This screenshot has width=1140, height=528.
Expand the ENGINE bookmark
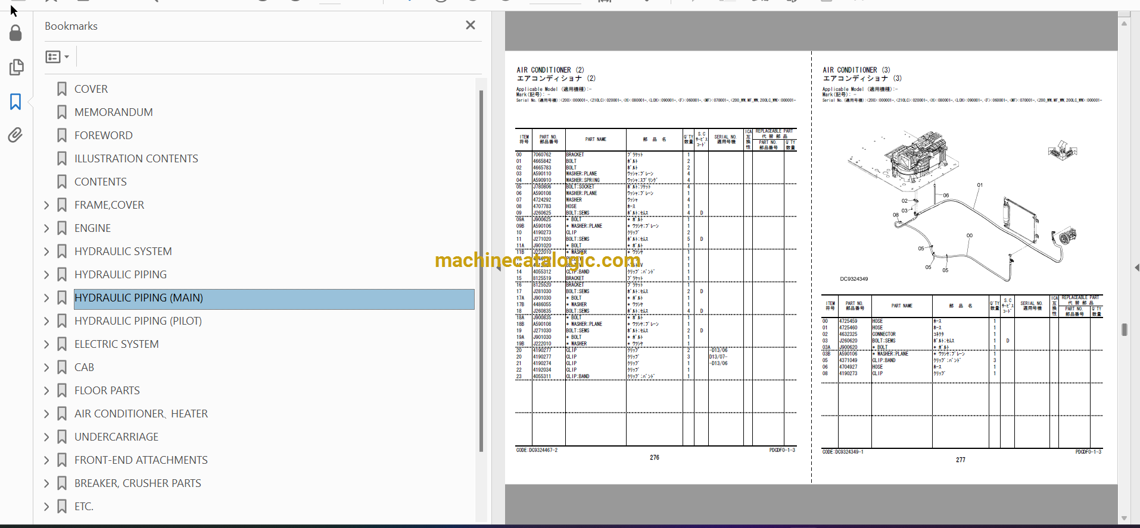click(47, 228)
